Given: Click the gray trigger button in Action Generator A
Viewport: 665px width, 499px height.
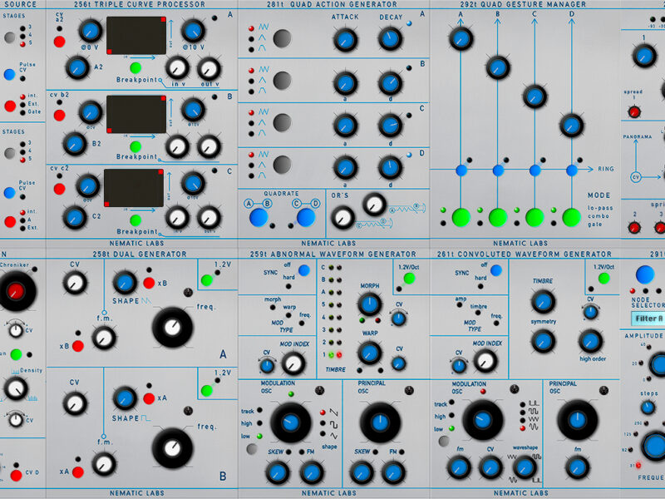Looking at the screenshot, I should [283, 37].
